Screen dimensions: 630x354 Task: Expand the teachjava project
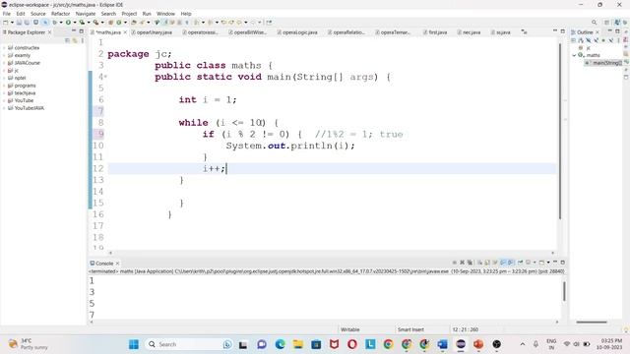(x=4, y=93)
